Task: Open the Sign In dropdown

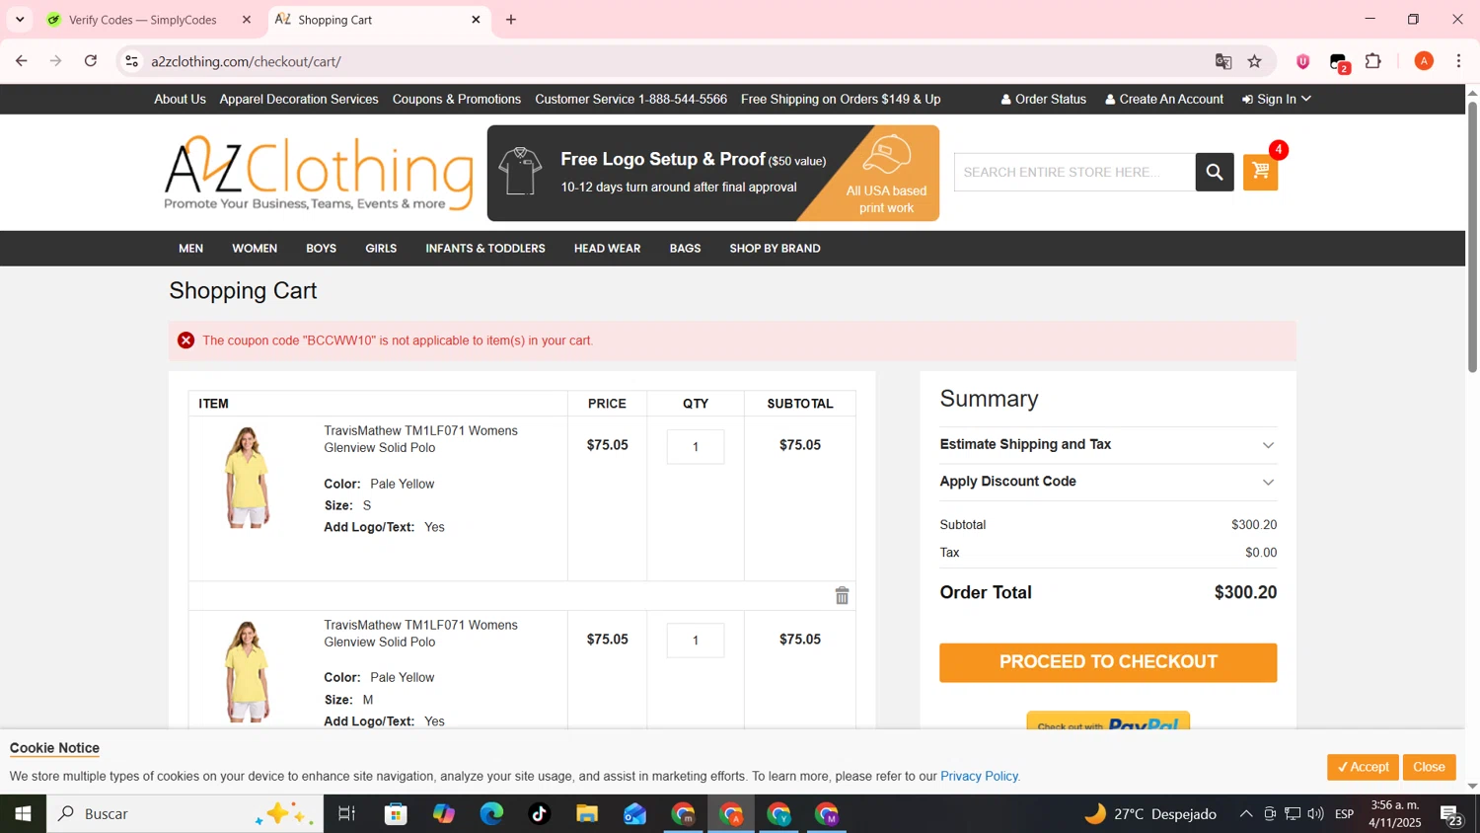Action: 1277,99
